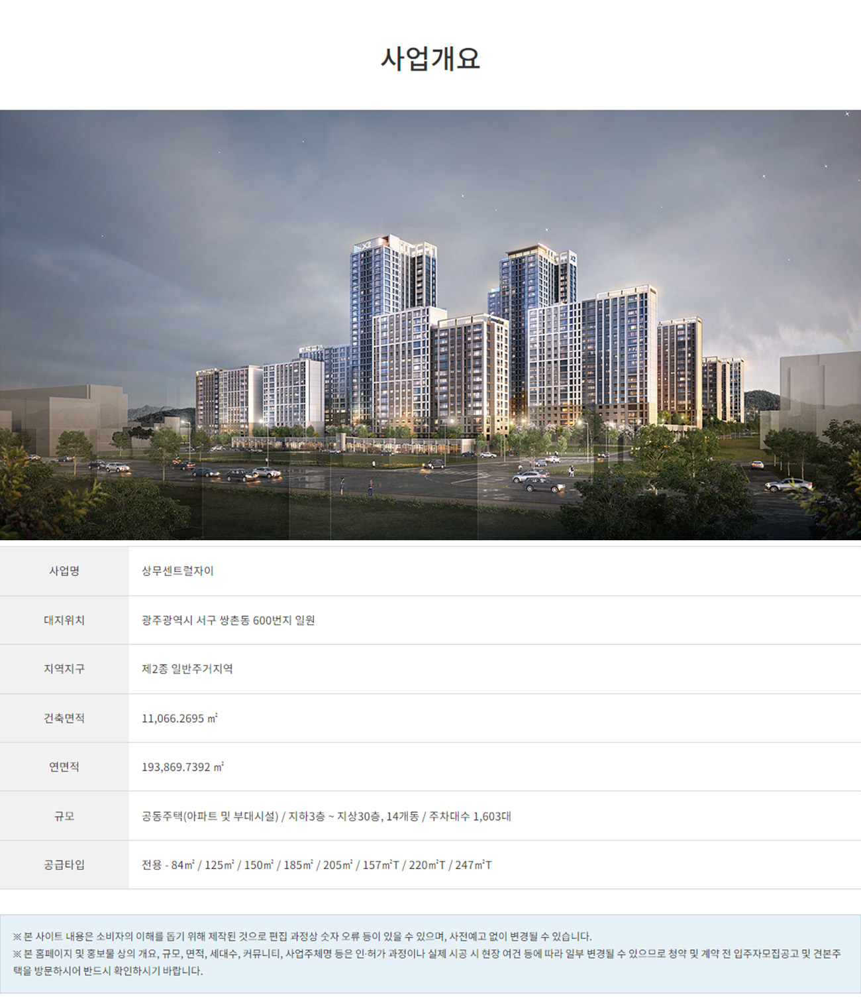Select the 193,869.7392 ㎡ total floor area value
This screenshot has height=1001, width=861.
pos(183,766)
